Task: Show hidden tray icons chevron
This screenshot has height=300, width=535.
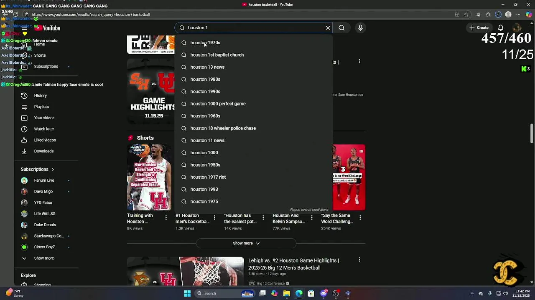Action: coord(472,293)
